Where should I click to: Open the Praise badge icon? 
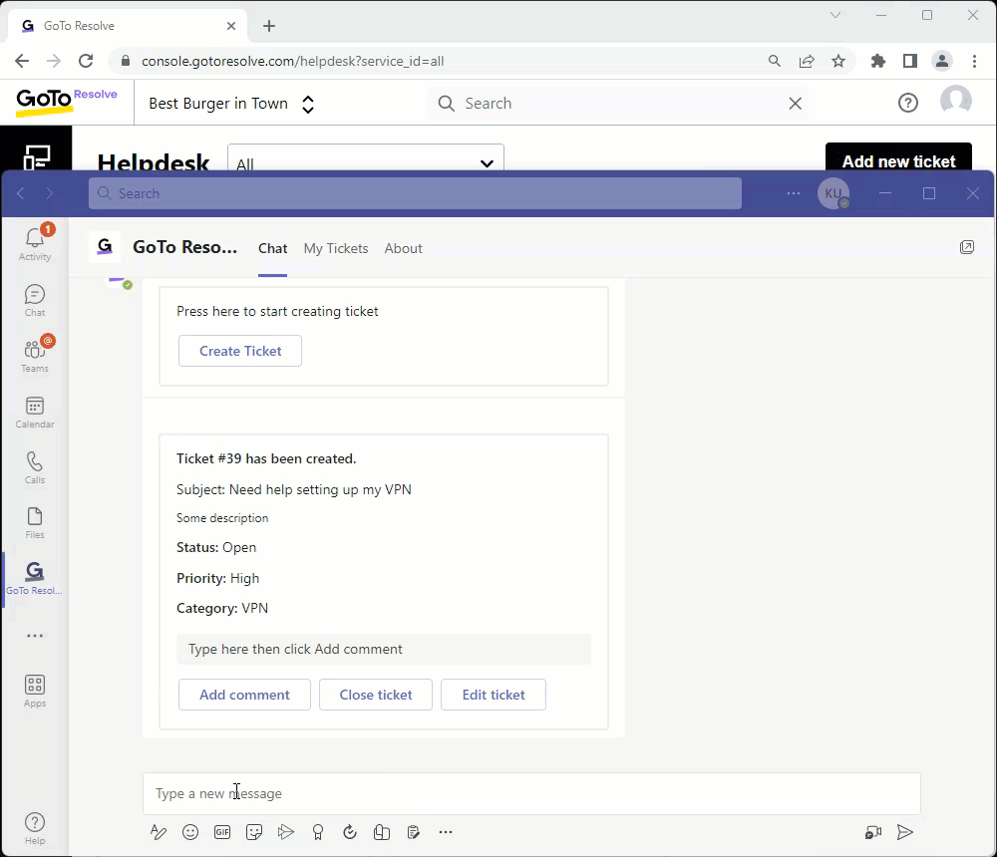tap(318, 832)
